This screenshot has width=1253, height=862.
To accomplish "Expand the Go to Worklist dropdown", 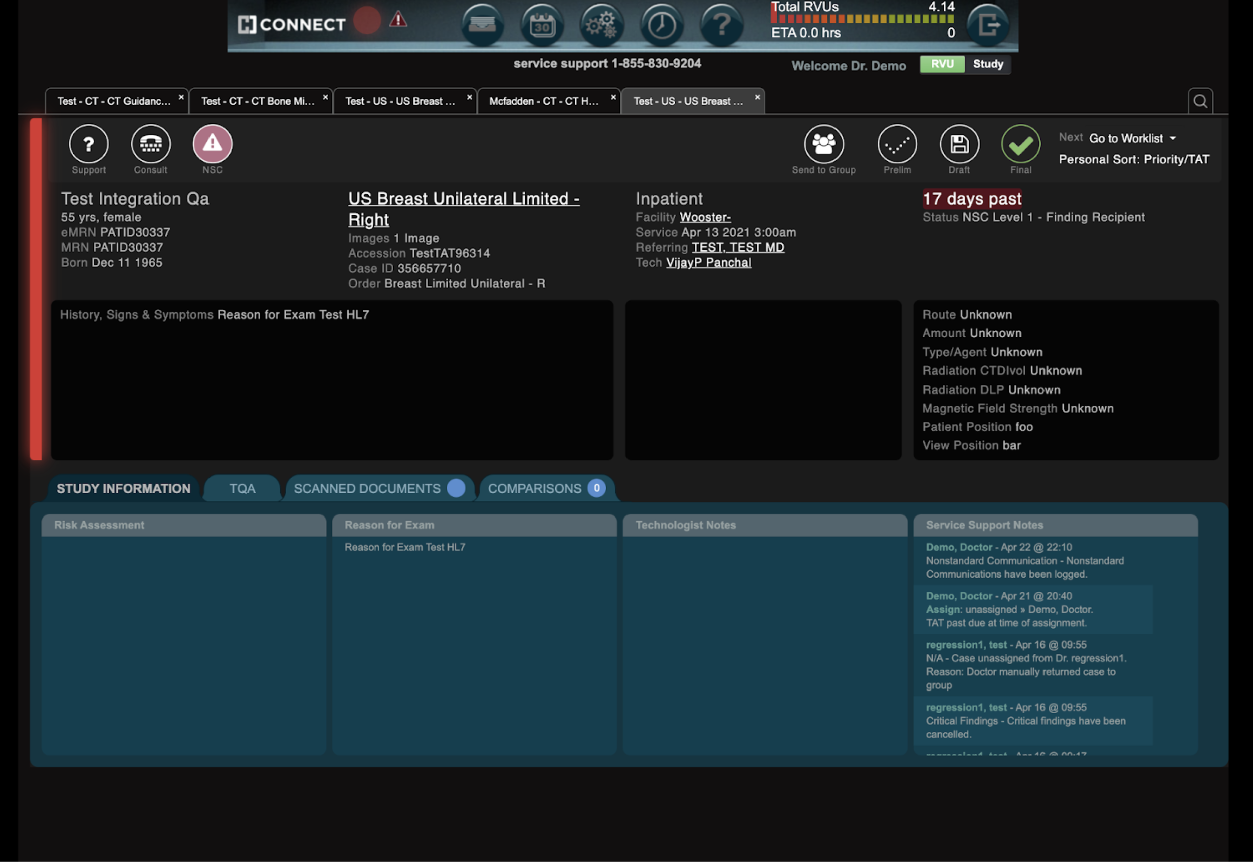I will (1132, 139).
